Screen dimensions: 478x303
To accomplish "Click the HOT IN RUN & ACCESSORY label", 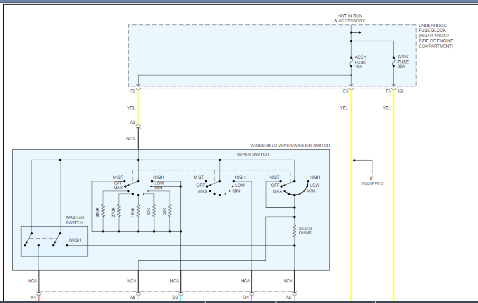I will click(x=350, y=19).
